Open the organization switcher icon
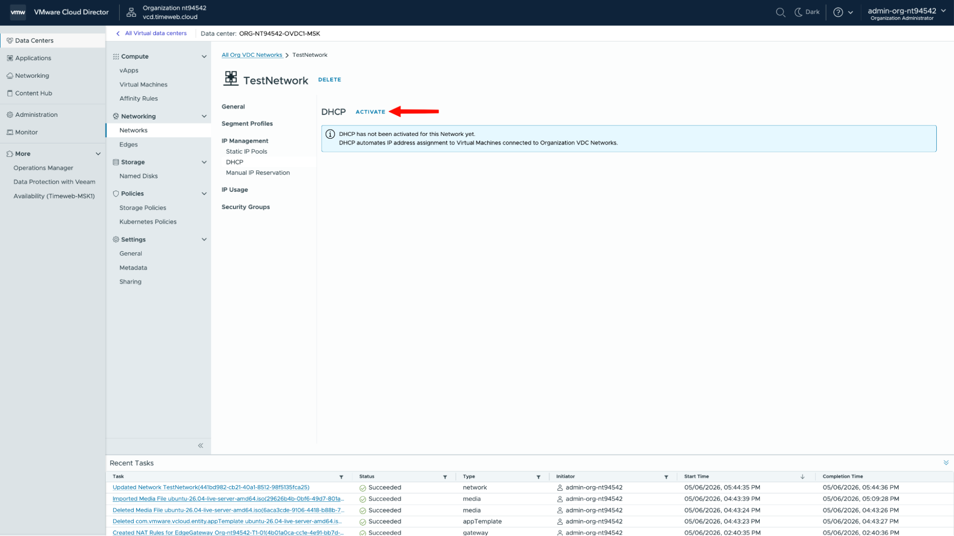 [131, 12]
